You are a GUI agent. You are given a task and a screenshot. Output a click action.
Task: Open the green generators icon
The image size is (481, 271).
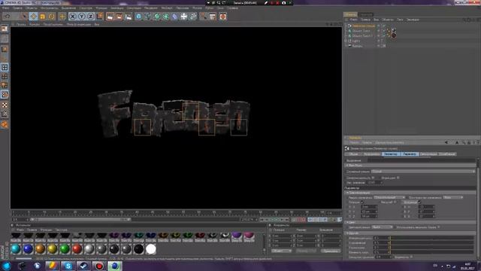coord(157,17)
